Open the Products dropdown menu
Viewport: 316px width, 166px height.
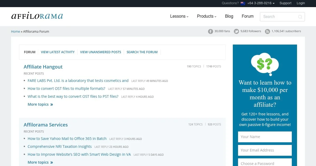point(207,16)
